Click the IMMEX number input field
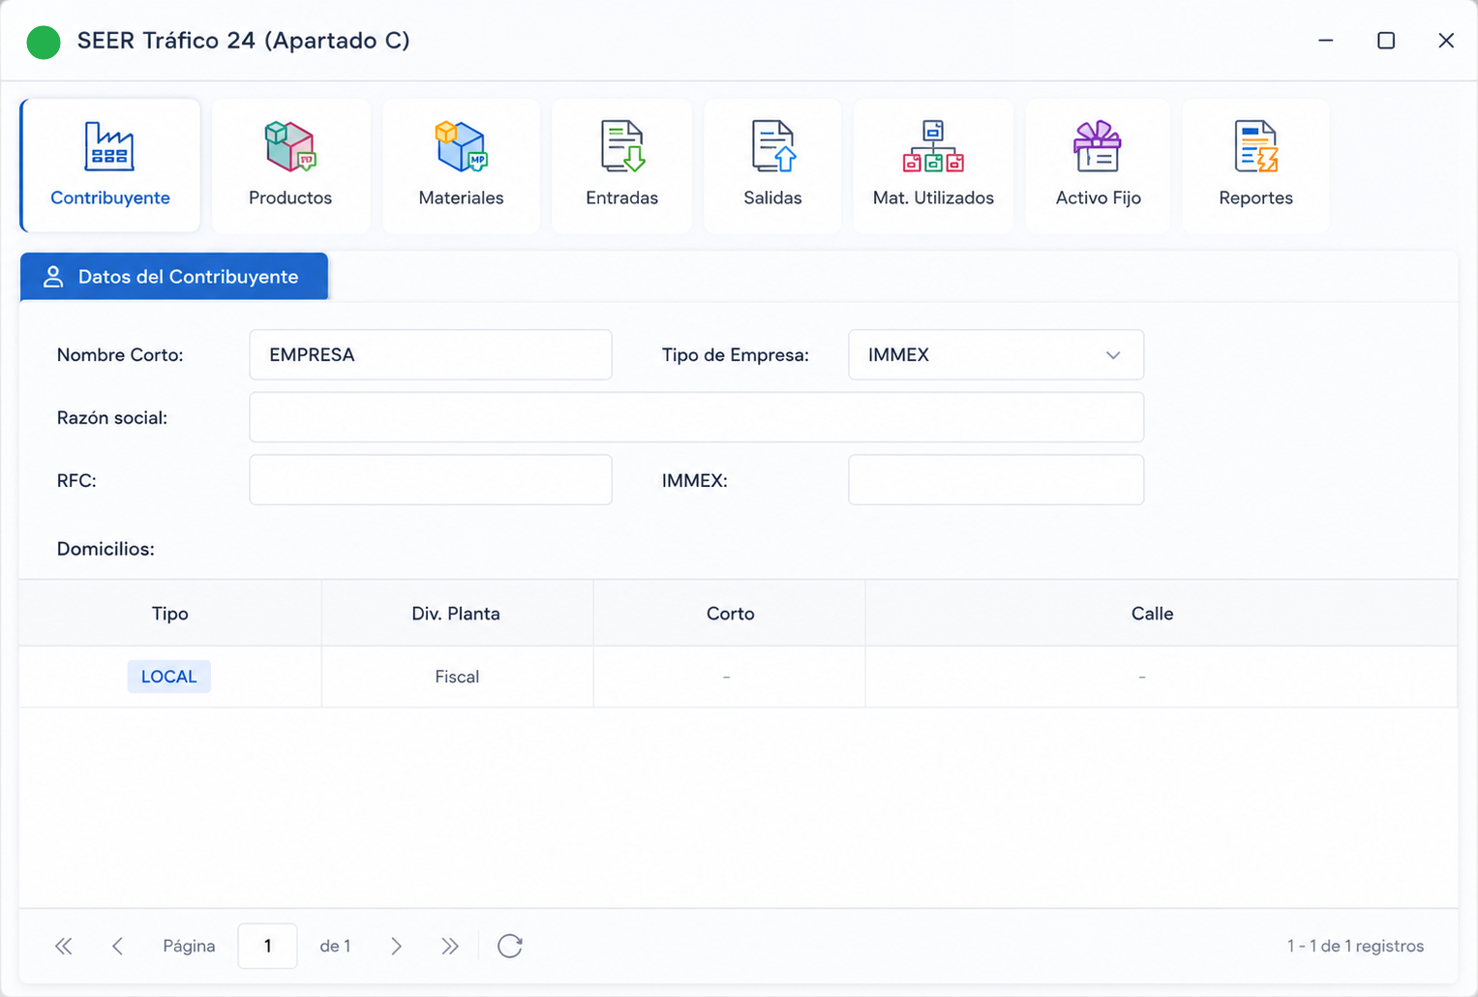The width and height of the screenshot is (1478, 997). [x=996, y=480]
